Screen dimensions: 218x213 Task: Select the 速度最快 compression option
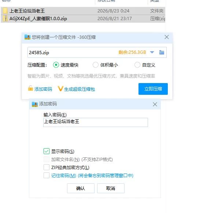(56, 65)
